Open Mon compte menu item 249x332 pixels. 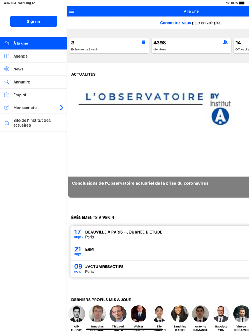pyautogui.click(x=33, y=108)
